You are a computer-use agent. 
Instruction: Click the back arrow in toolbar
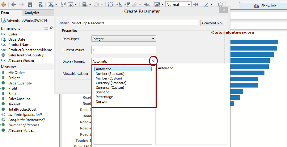[x=14, y=5]
